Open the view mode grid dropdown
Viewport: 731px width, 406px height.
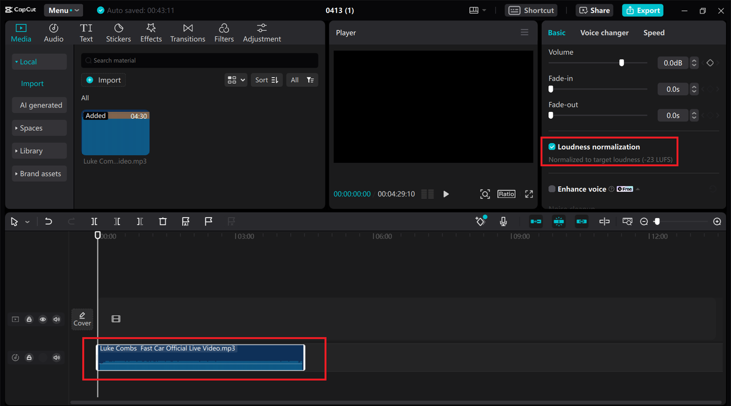[x=236, y=80]
